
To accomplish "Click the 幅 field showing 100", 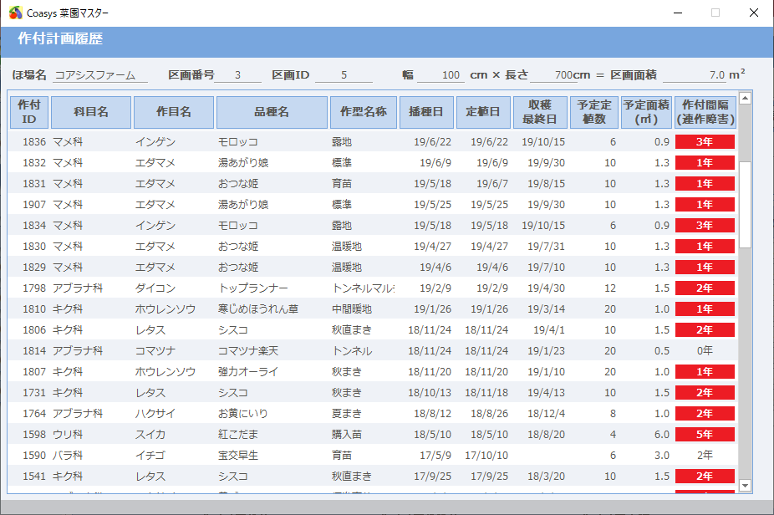I will 440,75.
